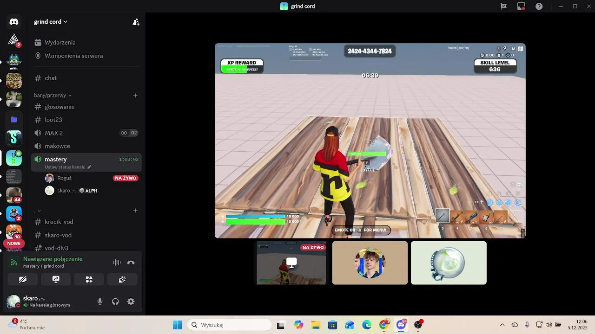The height and width of the screenshot is (334, 595).
Task: Open the krecik-vod channel
Action: (86, 222)
